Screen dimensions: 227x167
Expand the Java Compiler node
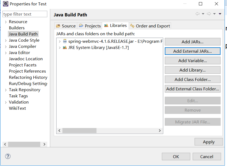click(x=6, y=47)
